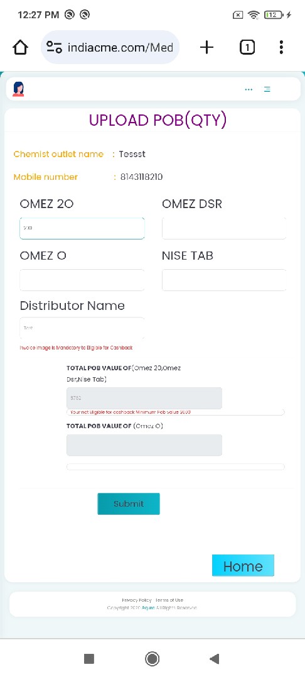Click the Submit button
This screenshot has width=305, height=679.
(129, 504)
